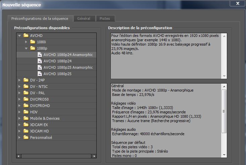246x165 pixels.
Task: Expand the HDV preset folder
Action: tap(20, 112)
